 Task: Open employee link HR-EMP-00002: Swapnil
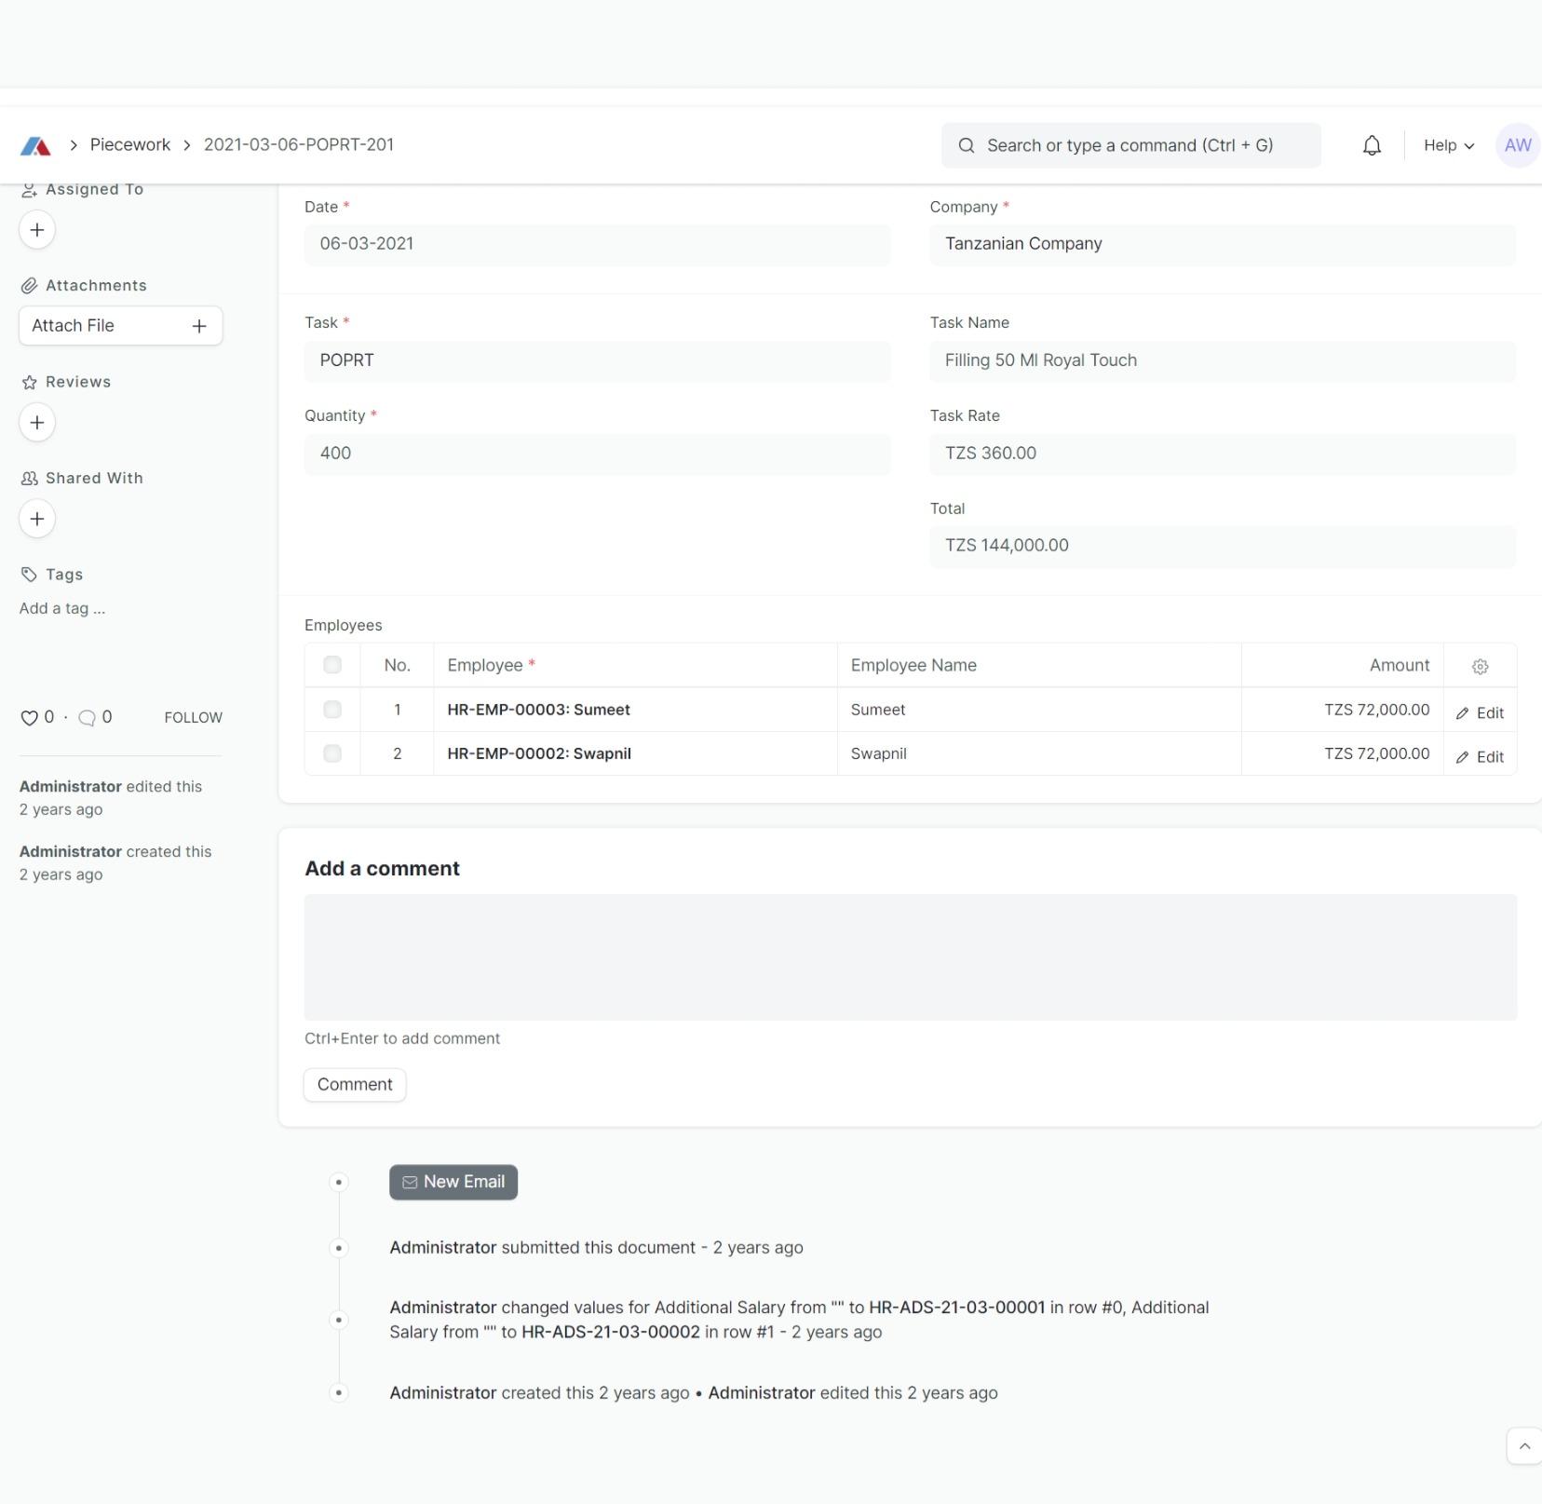click(x=537, y=753)
